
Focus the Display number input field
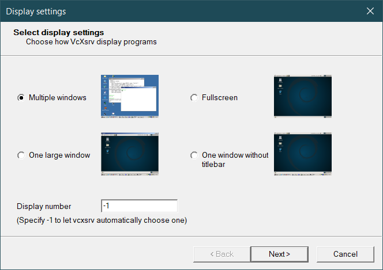tap(139, 206)
